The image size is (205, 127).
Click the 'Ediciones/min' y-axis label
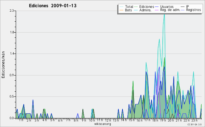[x=3, y=65]
